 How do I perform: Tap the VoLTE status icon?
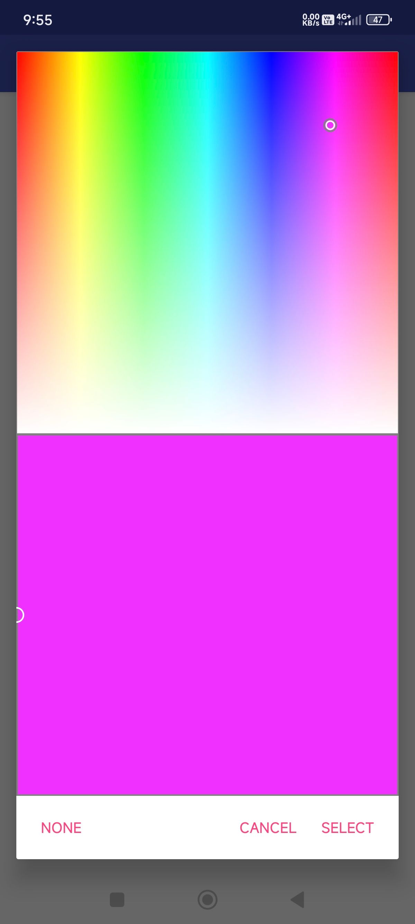pyautogui.click(x=328, y=20)
